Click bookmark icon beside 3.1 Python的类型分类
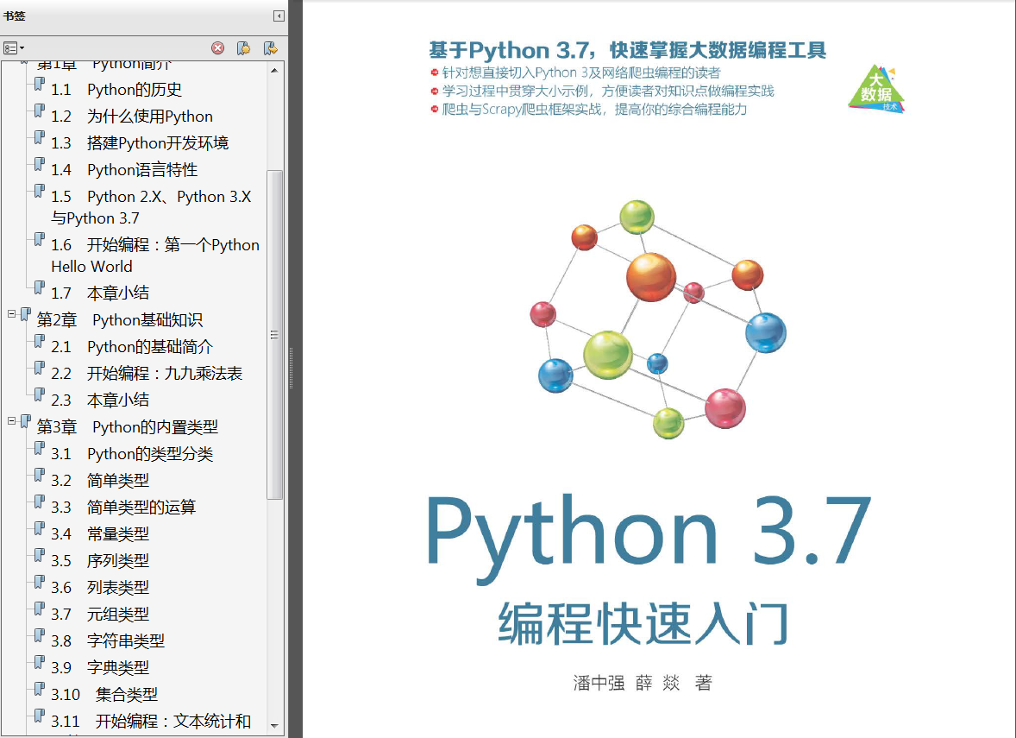 (40, 449)
